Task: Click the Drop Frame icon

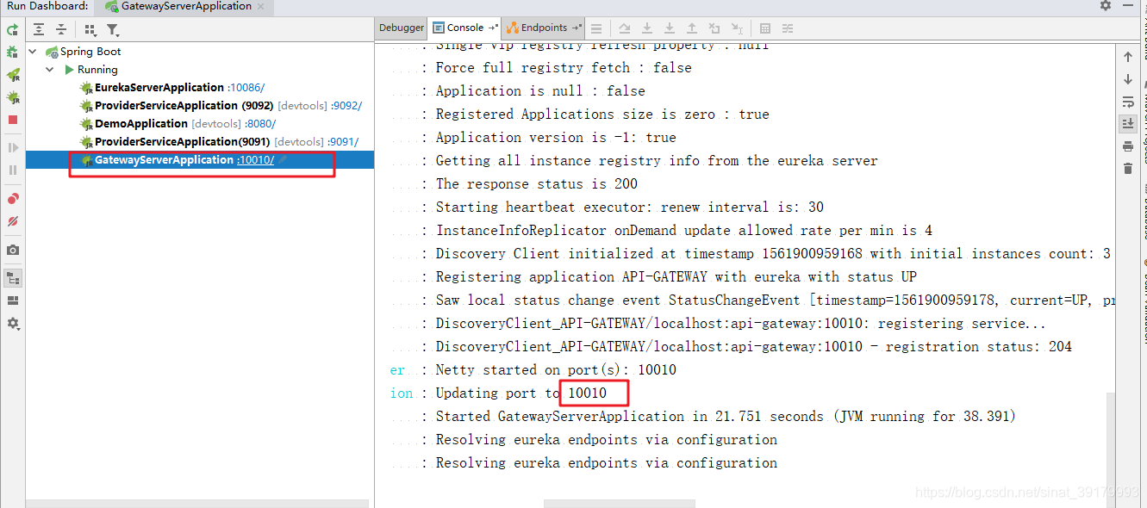Action: pos(714,28)
